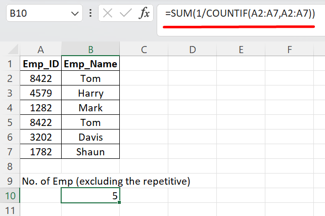The width and height of the screenshot is (325, 216).
Task: Select column A header
Action: (40, 50)
